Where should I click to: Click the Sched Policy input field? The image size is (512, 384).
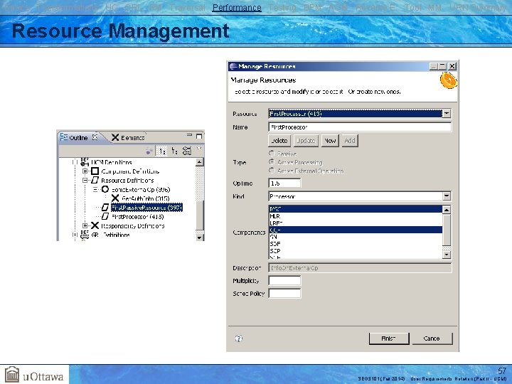pos(284,293)
